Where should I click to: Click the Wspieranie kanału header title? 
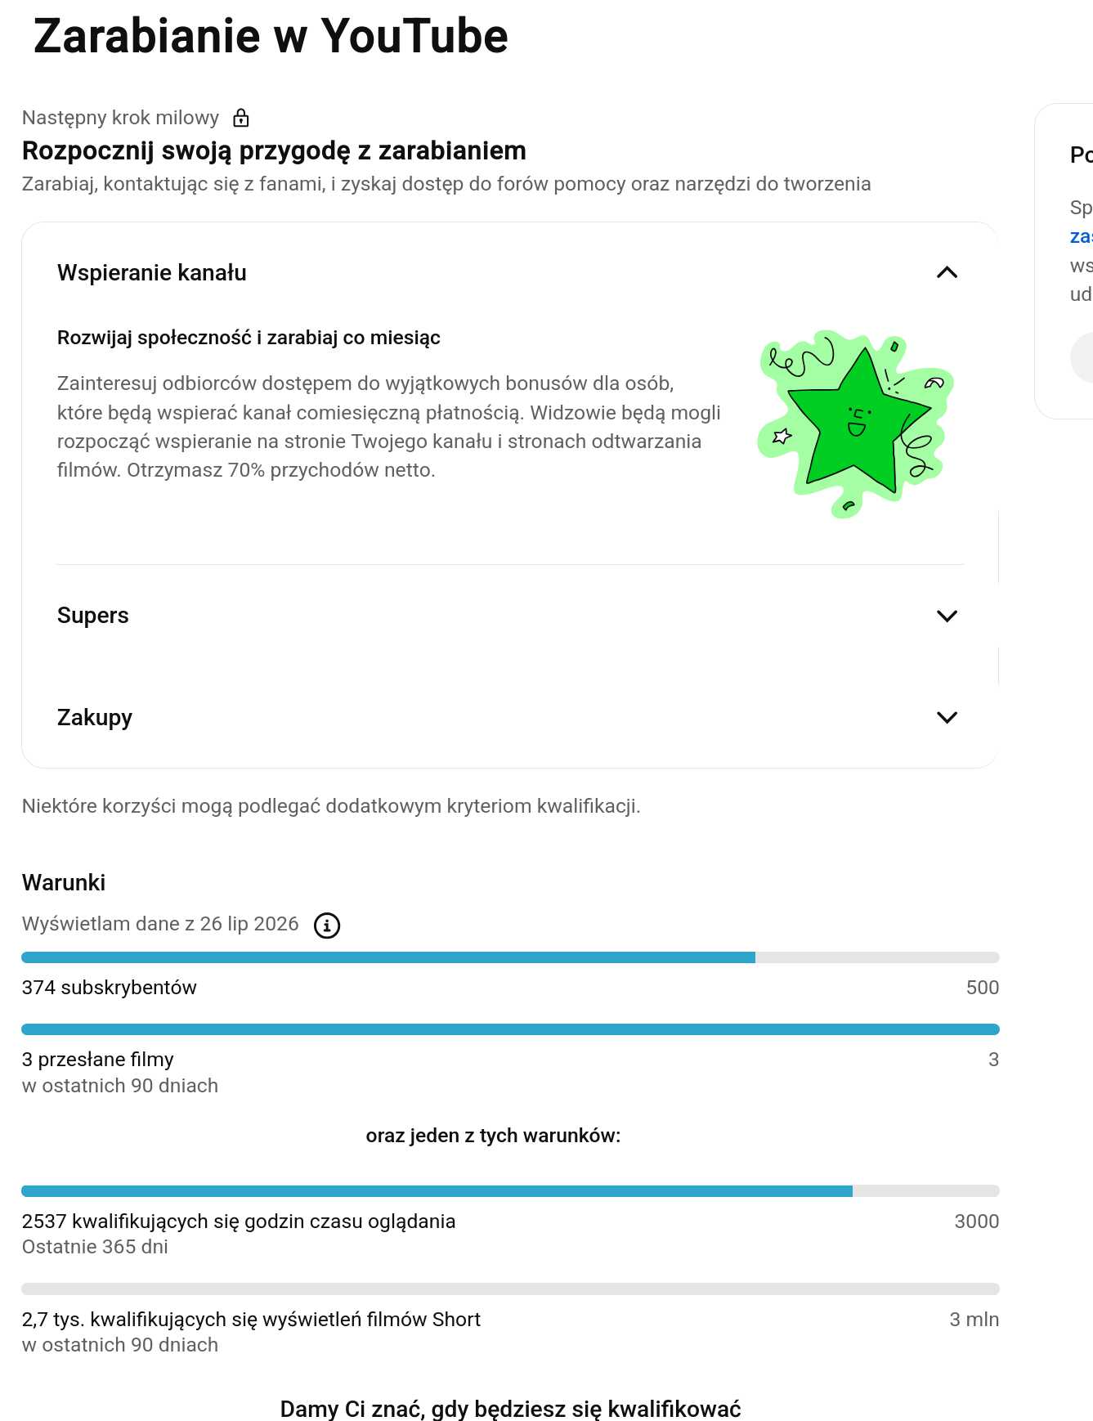tap(152, 272)
